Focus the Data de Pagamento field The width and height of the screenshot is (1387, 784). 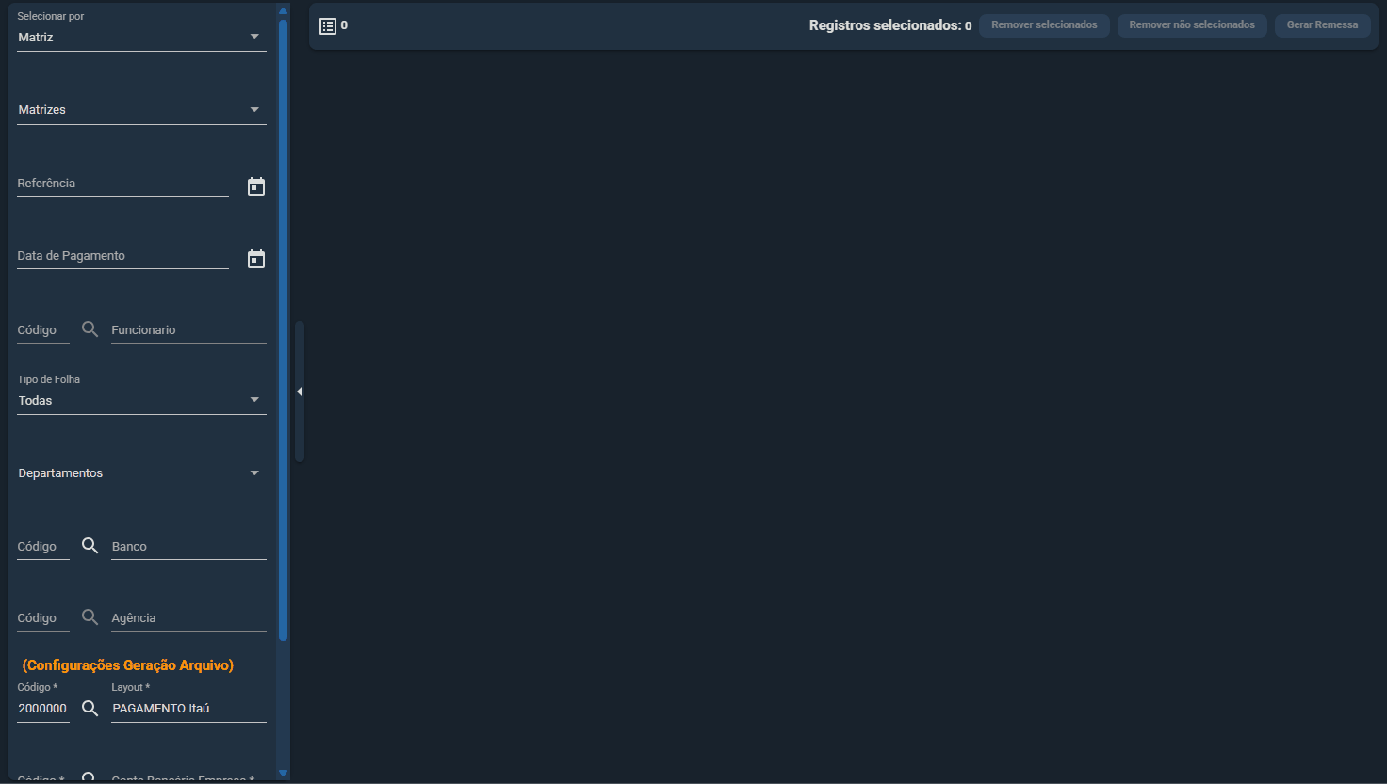(122, 256)
